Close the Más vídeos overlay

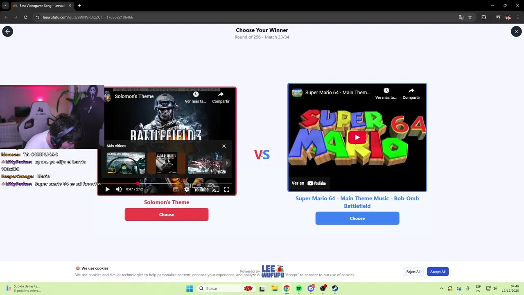pos(224,146)
